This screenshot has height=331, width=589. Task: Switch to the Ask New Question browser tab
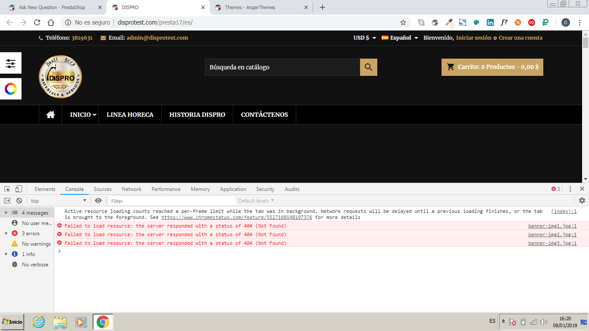coord(52,7)
